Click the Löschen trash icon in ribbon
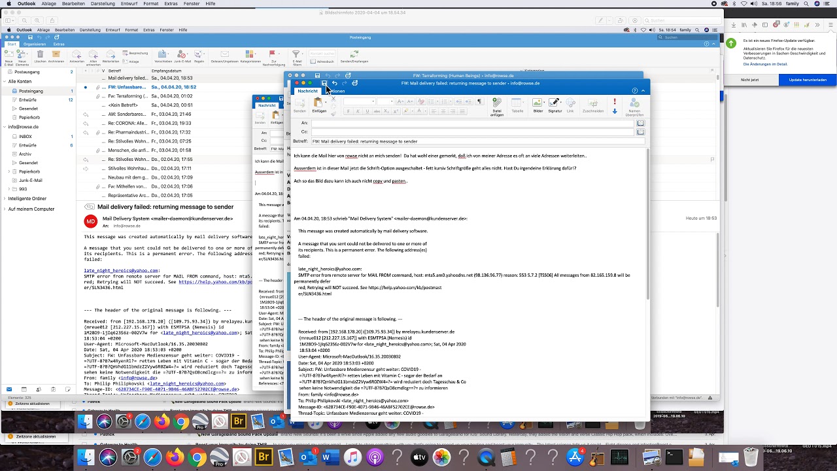The height and width of the screenshot is (471, 837). 40,55
